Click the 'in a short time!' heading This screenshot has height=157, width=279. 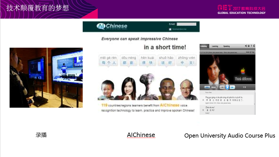tap(165, 47)
